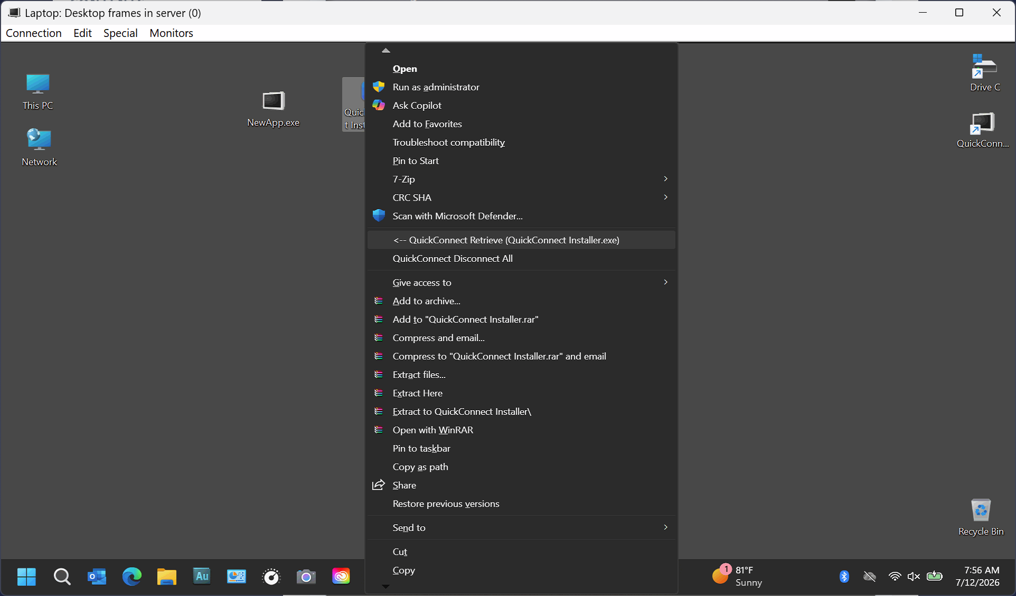This screenshot has height=596, width=1016.
Task: Launch Outlook from the taskbar
Action: (x=97, y=576)
